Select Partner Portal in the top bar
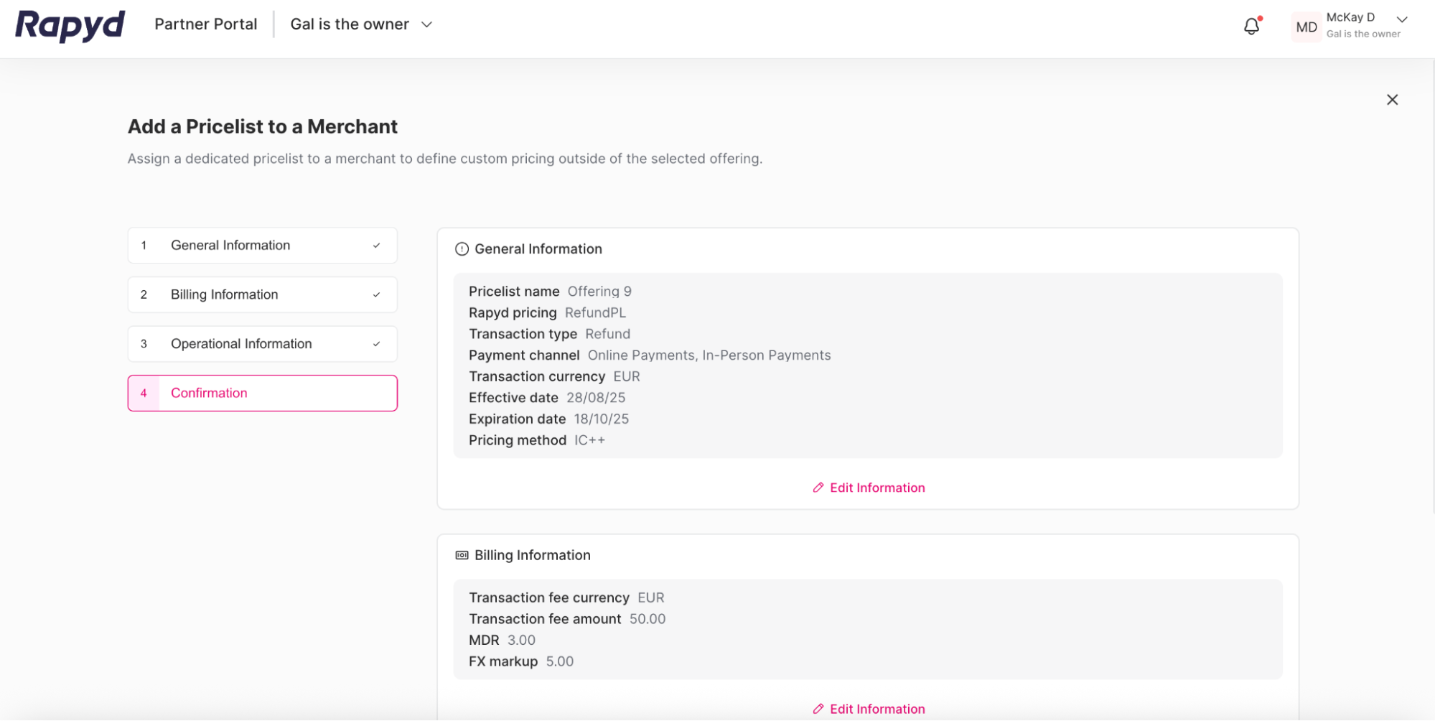The height and width of the screenshot is (721, 1435). coord(205,24)
